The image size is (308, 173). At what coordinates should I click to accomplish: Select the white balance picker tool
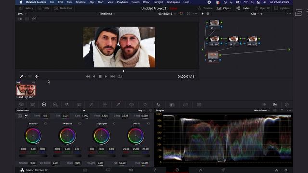(x=26, y=116)
